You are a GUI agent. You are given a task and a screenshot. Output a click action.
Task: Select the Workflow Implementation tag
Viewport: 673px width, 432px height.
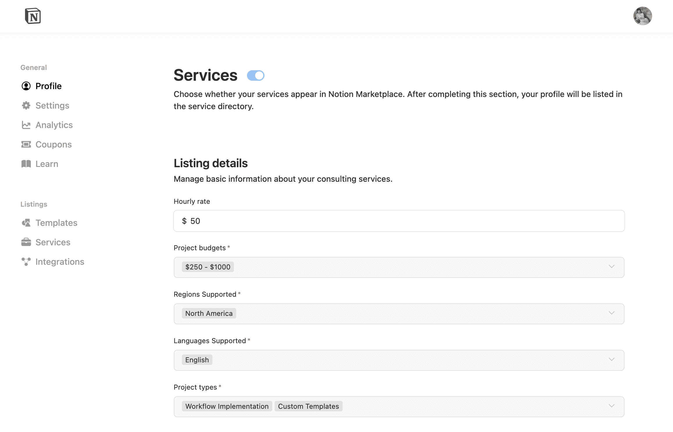tap(226, 406)
